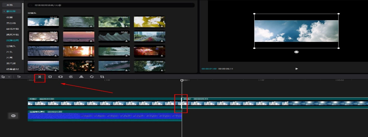Select the blue sky clouds thumbnail

pyautogui.click(x=43, y=22)
